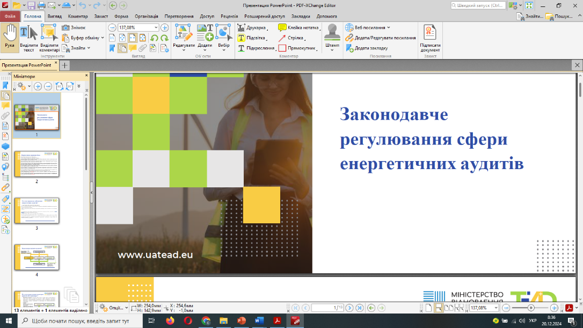Go to next page arrow button
Image resolution: width=583 pixels, height=328 pixels.
coord(349,308)
